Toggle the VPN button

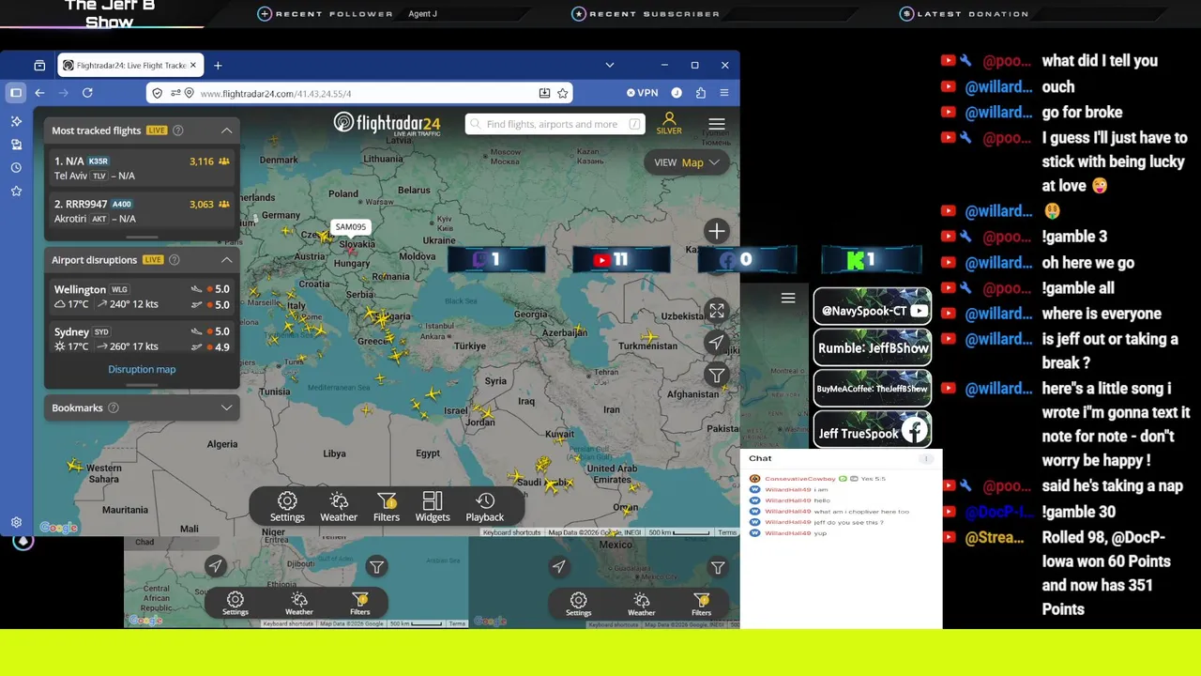click(x=643, y=93)
